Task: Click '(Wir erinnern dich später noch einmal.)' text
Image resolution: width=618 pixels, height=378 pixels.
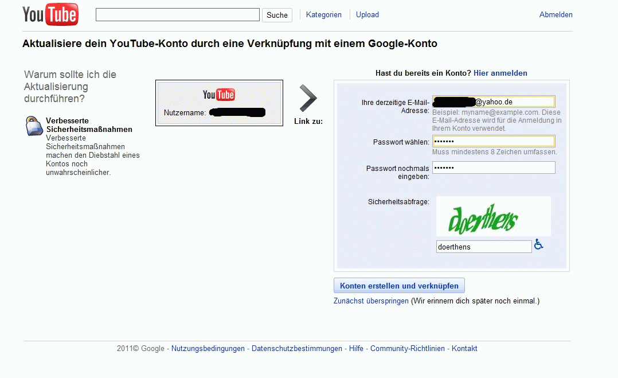Action: pyautogui.click(x=475, y=301)
